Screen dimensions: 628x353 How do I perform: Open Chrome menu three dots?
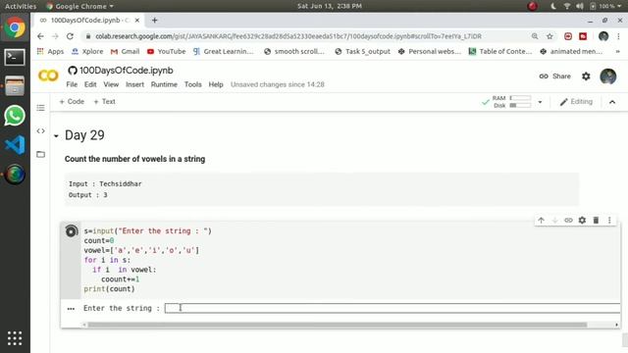[x=618, y=36]
